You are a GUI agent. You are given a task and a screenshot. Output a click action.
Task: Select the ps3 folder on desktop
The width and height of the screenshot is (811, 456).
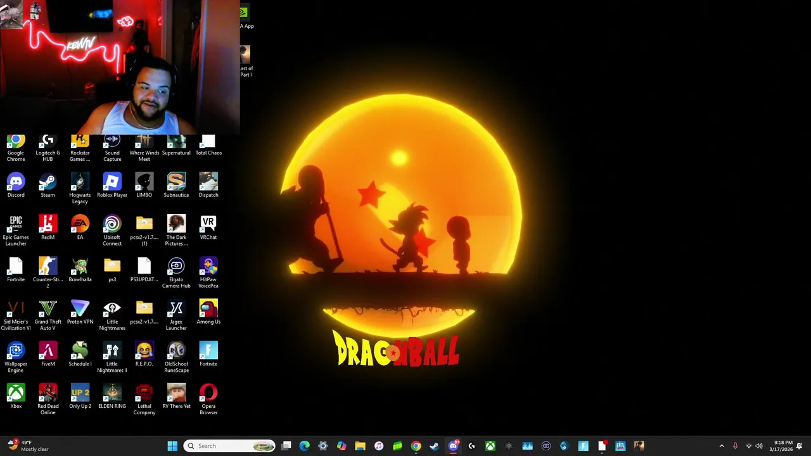point(112,270)
